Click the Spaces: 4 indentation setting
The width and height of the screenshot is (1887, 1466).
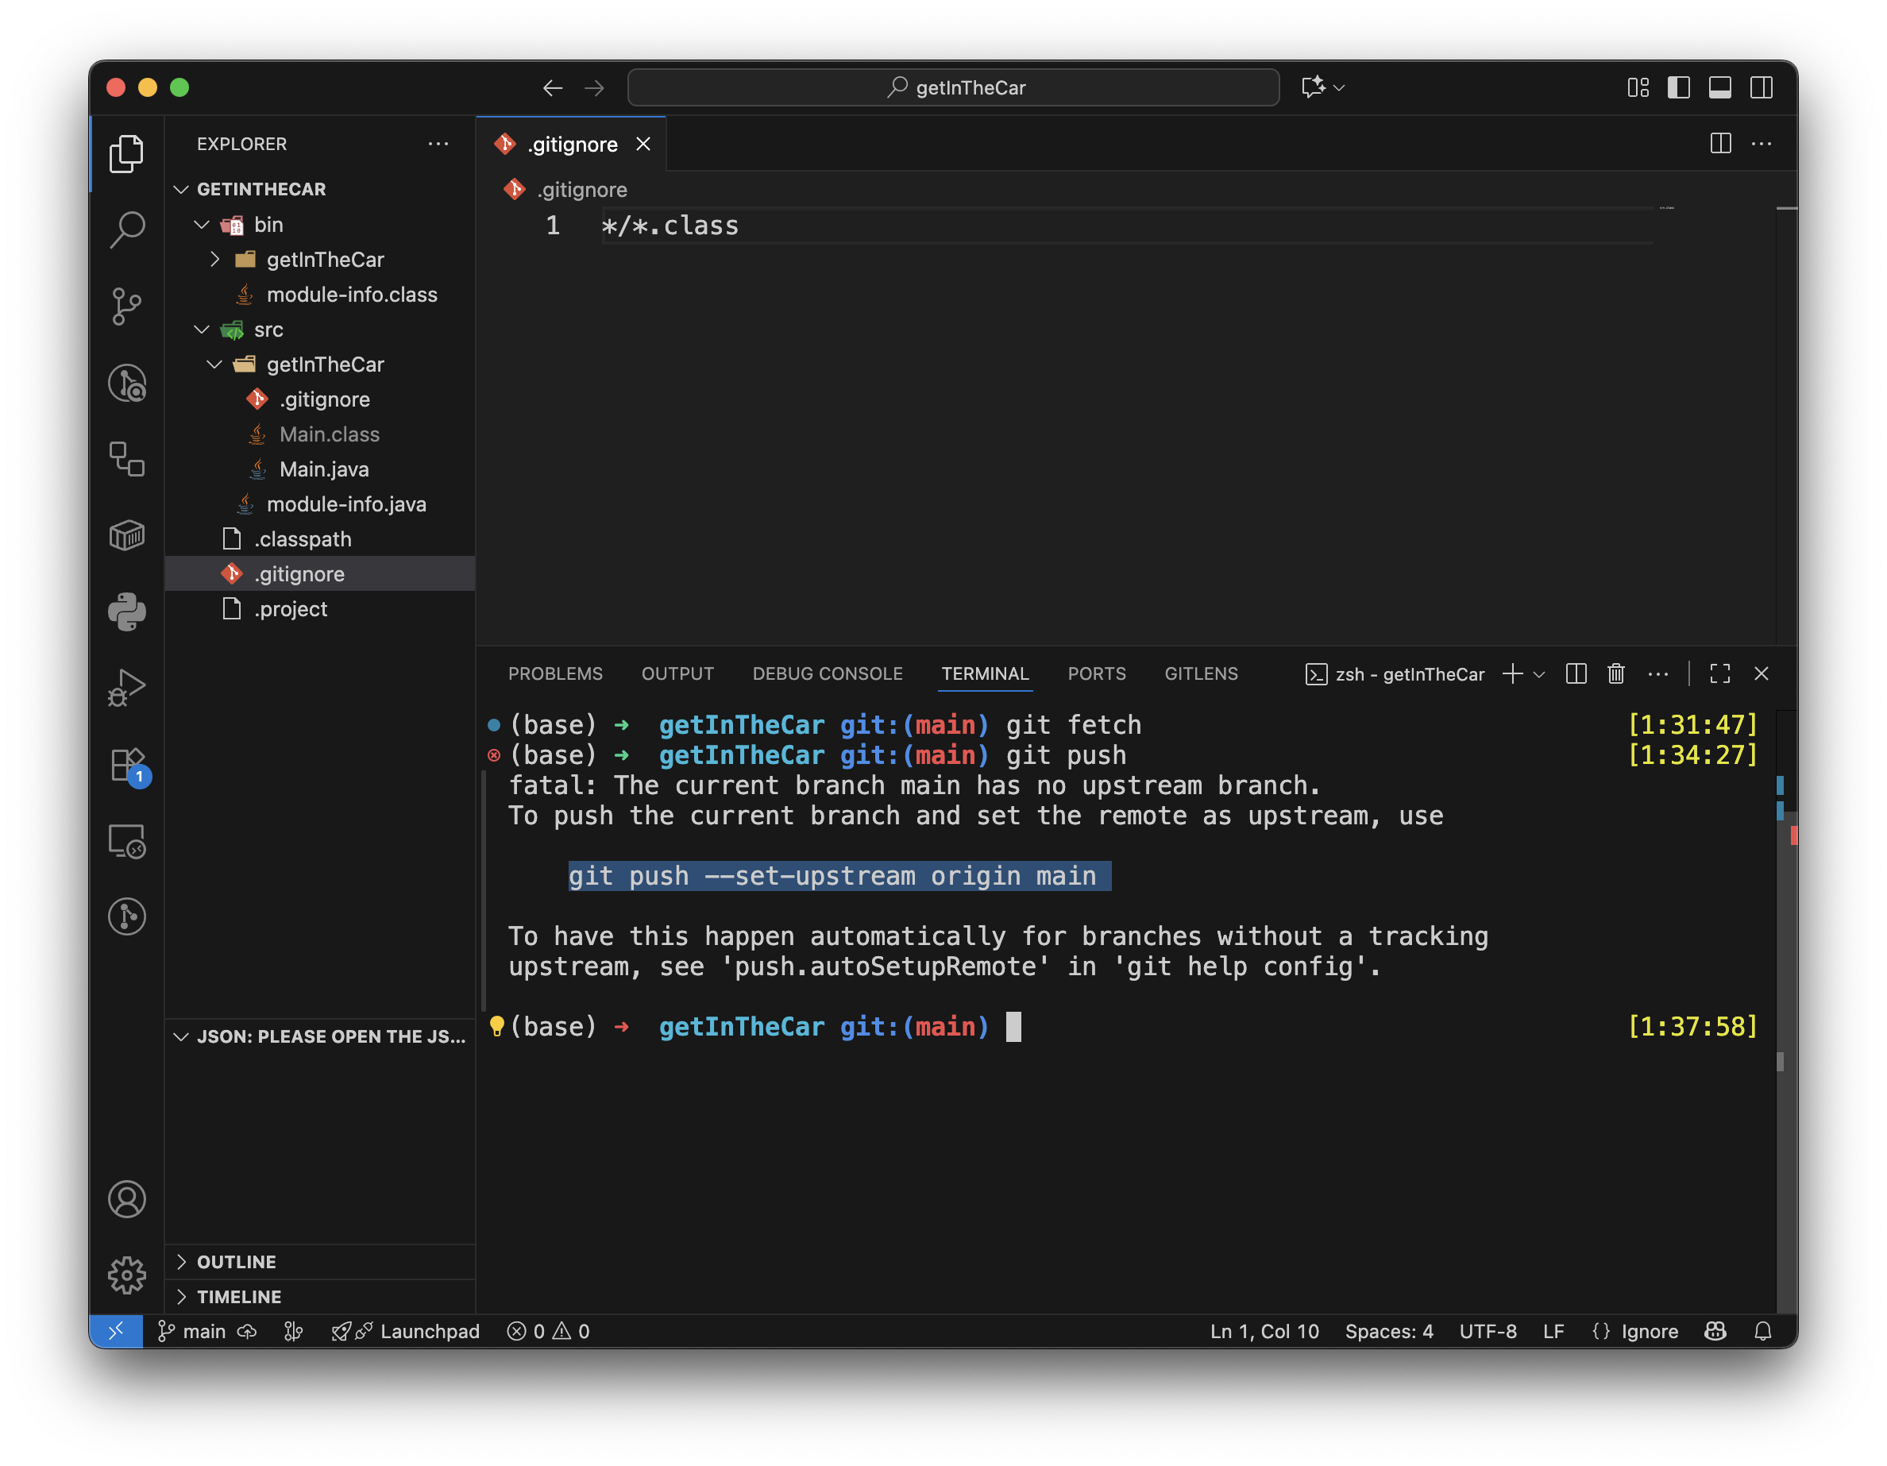[x=1388, y=1331]
